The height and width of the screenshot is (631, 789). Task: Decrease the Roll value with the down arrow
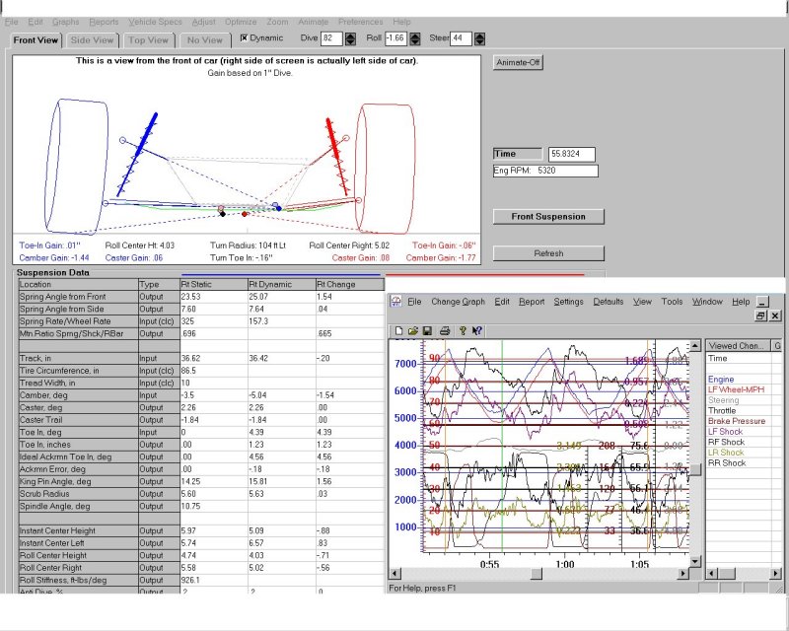coord(415,44)
